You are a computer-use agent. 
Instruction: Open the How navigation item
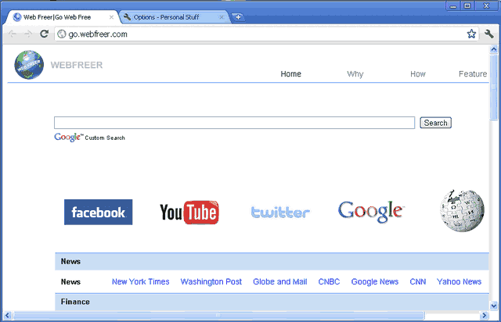click(417, 74)
